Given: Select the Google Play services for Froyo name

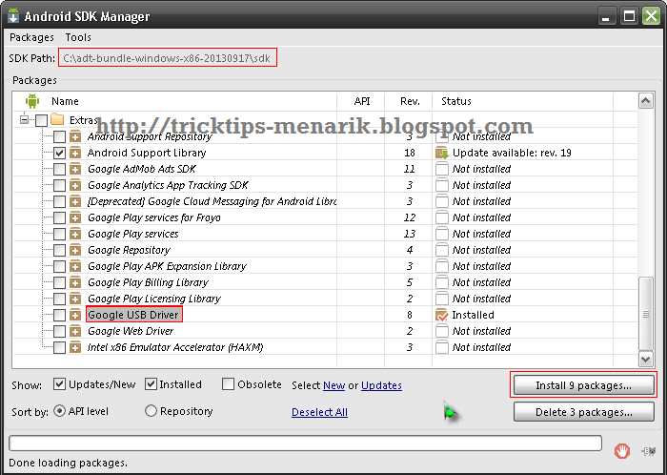Looking at the screenshot, I should coord(154,217).
